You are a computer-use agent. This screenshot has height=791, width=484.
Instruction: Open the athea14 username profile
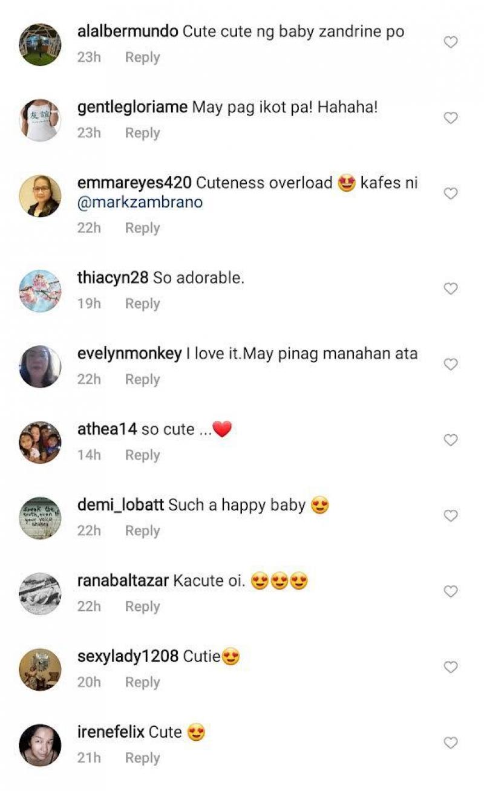(107, 429)
